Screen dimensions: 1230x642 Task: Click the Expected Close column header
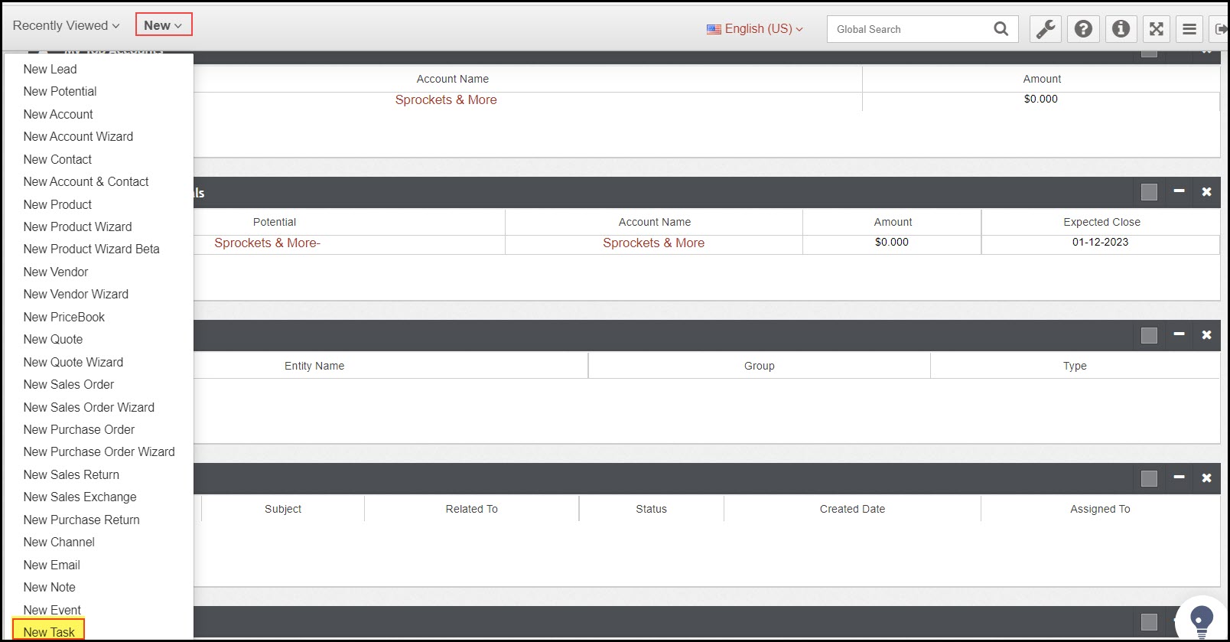(1101, 222)
